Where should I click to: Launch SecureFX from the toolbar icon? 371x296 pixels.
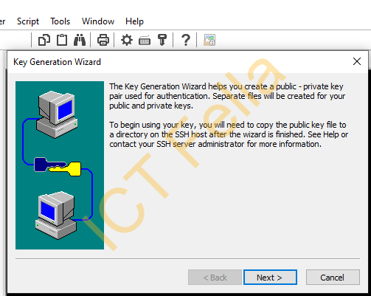pyautogui.click(x=209, y=40)
